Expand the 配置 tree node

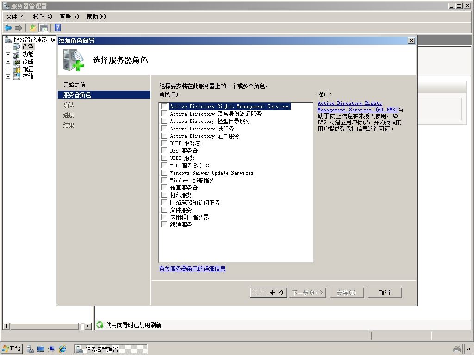pos(8,69)
